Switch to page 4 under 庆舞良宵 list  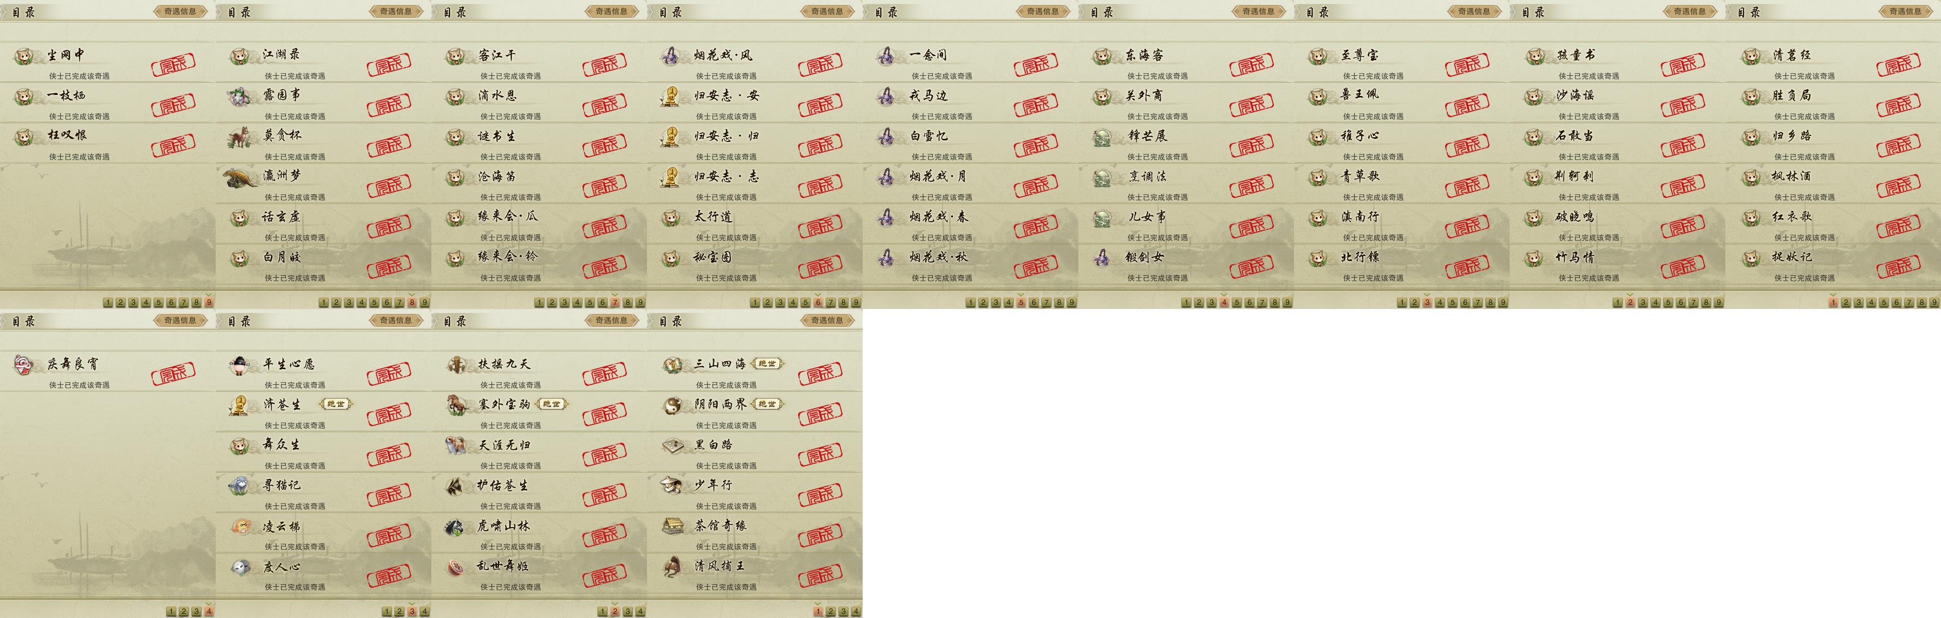click(209, 611)
